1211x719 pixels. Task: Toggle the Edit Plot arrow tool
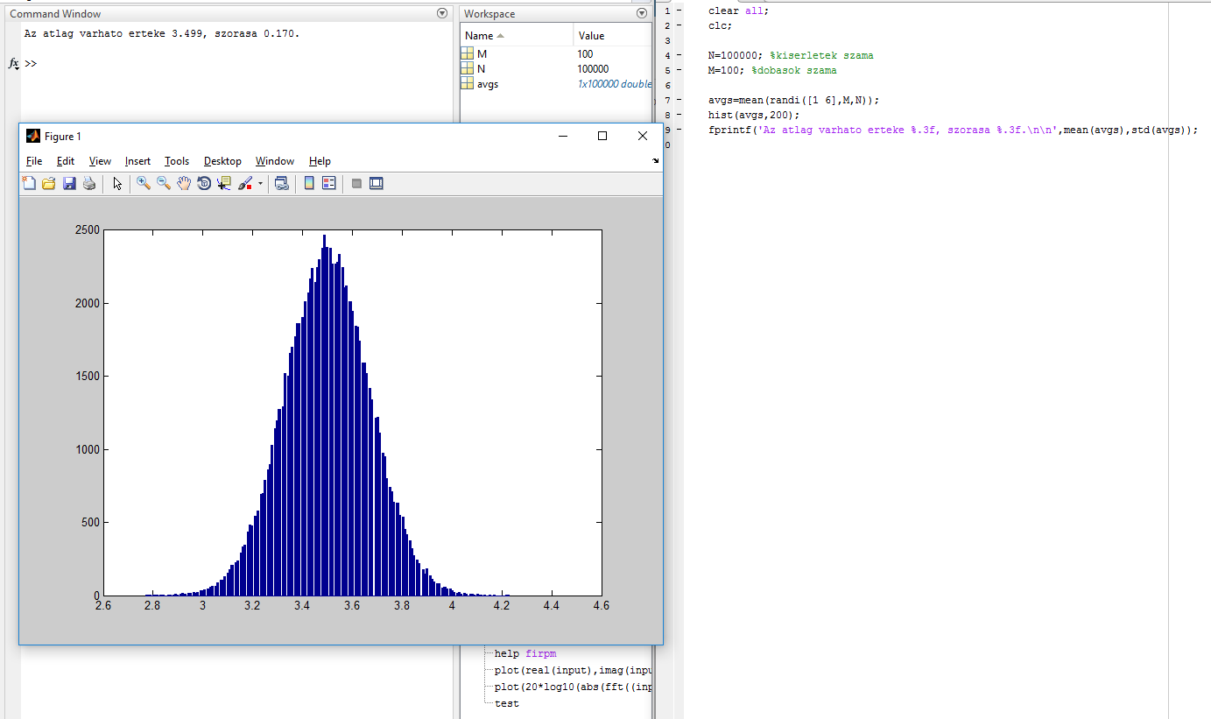click(x=117, y=183)
